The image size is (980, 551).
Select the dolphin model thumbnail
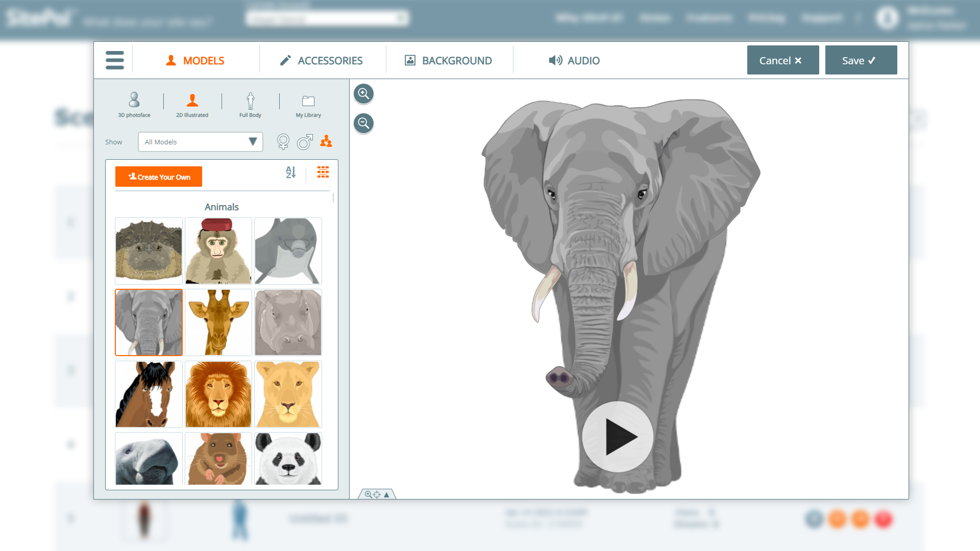point(288,251)
